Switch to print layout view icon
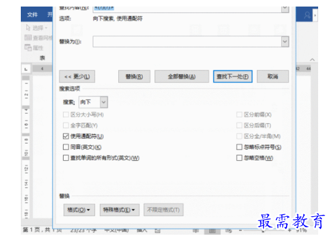 tap(212, 231)
